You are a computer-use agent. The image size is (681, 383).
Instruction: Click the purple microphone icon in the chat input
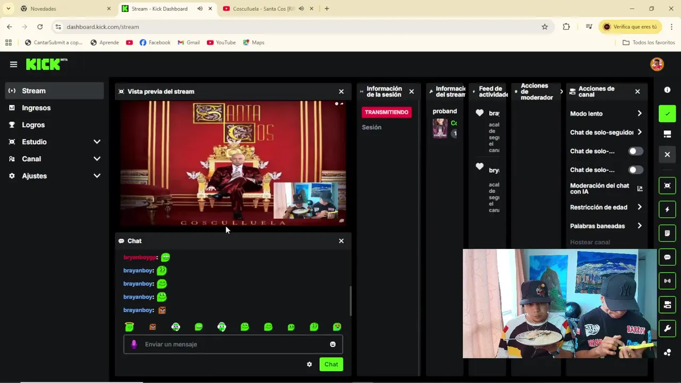tap(134, 344)
